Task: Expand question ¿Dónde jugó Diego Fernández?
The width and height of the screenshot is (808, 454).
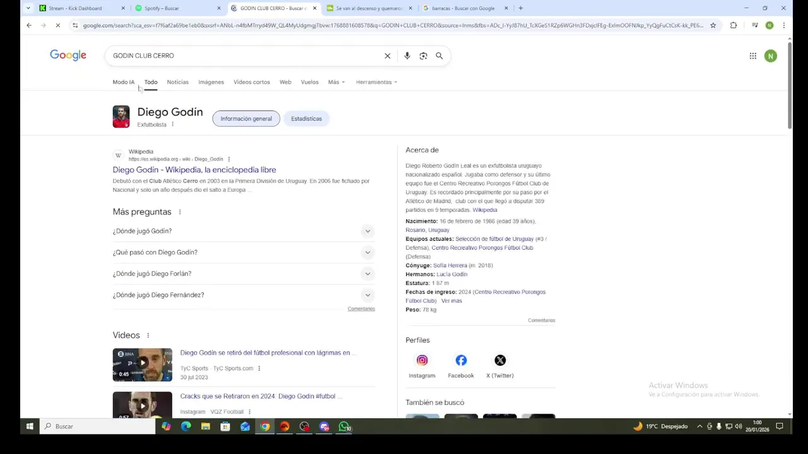Action: 244,295
